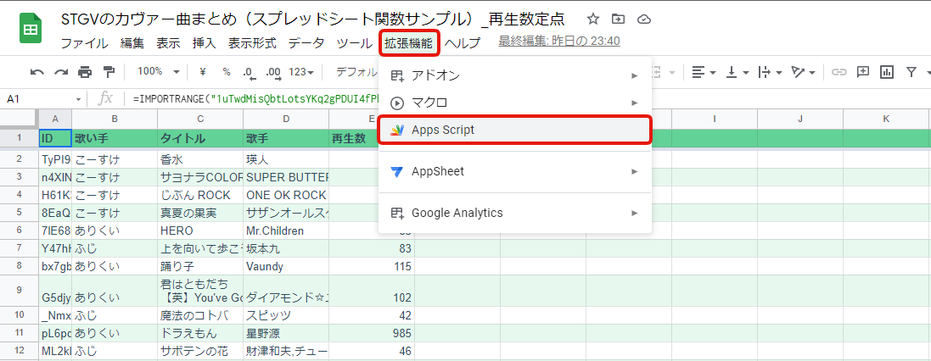Select the cell containing 香水
This screenshot has height=361, width=931.
pyautogui.click(x=199, y=158)
